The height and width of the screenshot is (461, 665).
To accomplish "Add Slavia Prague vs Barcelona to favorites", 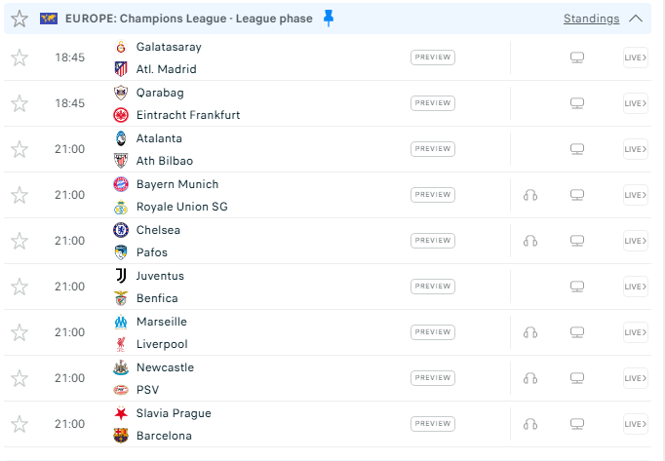I will pyautogui.click(x=20, y=424).
